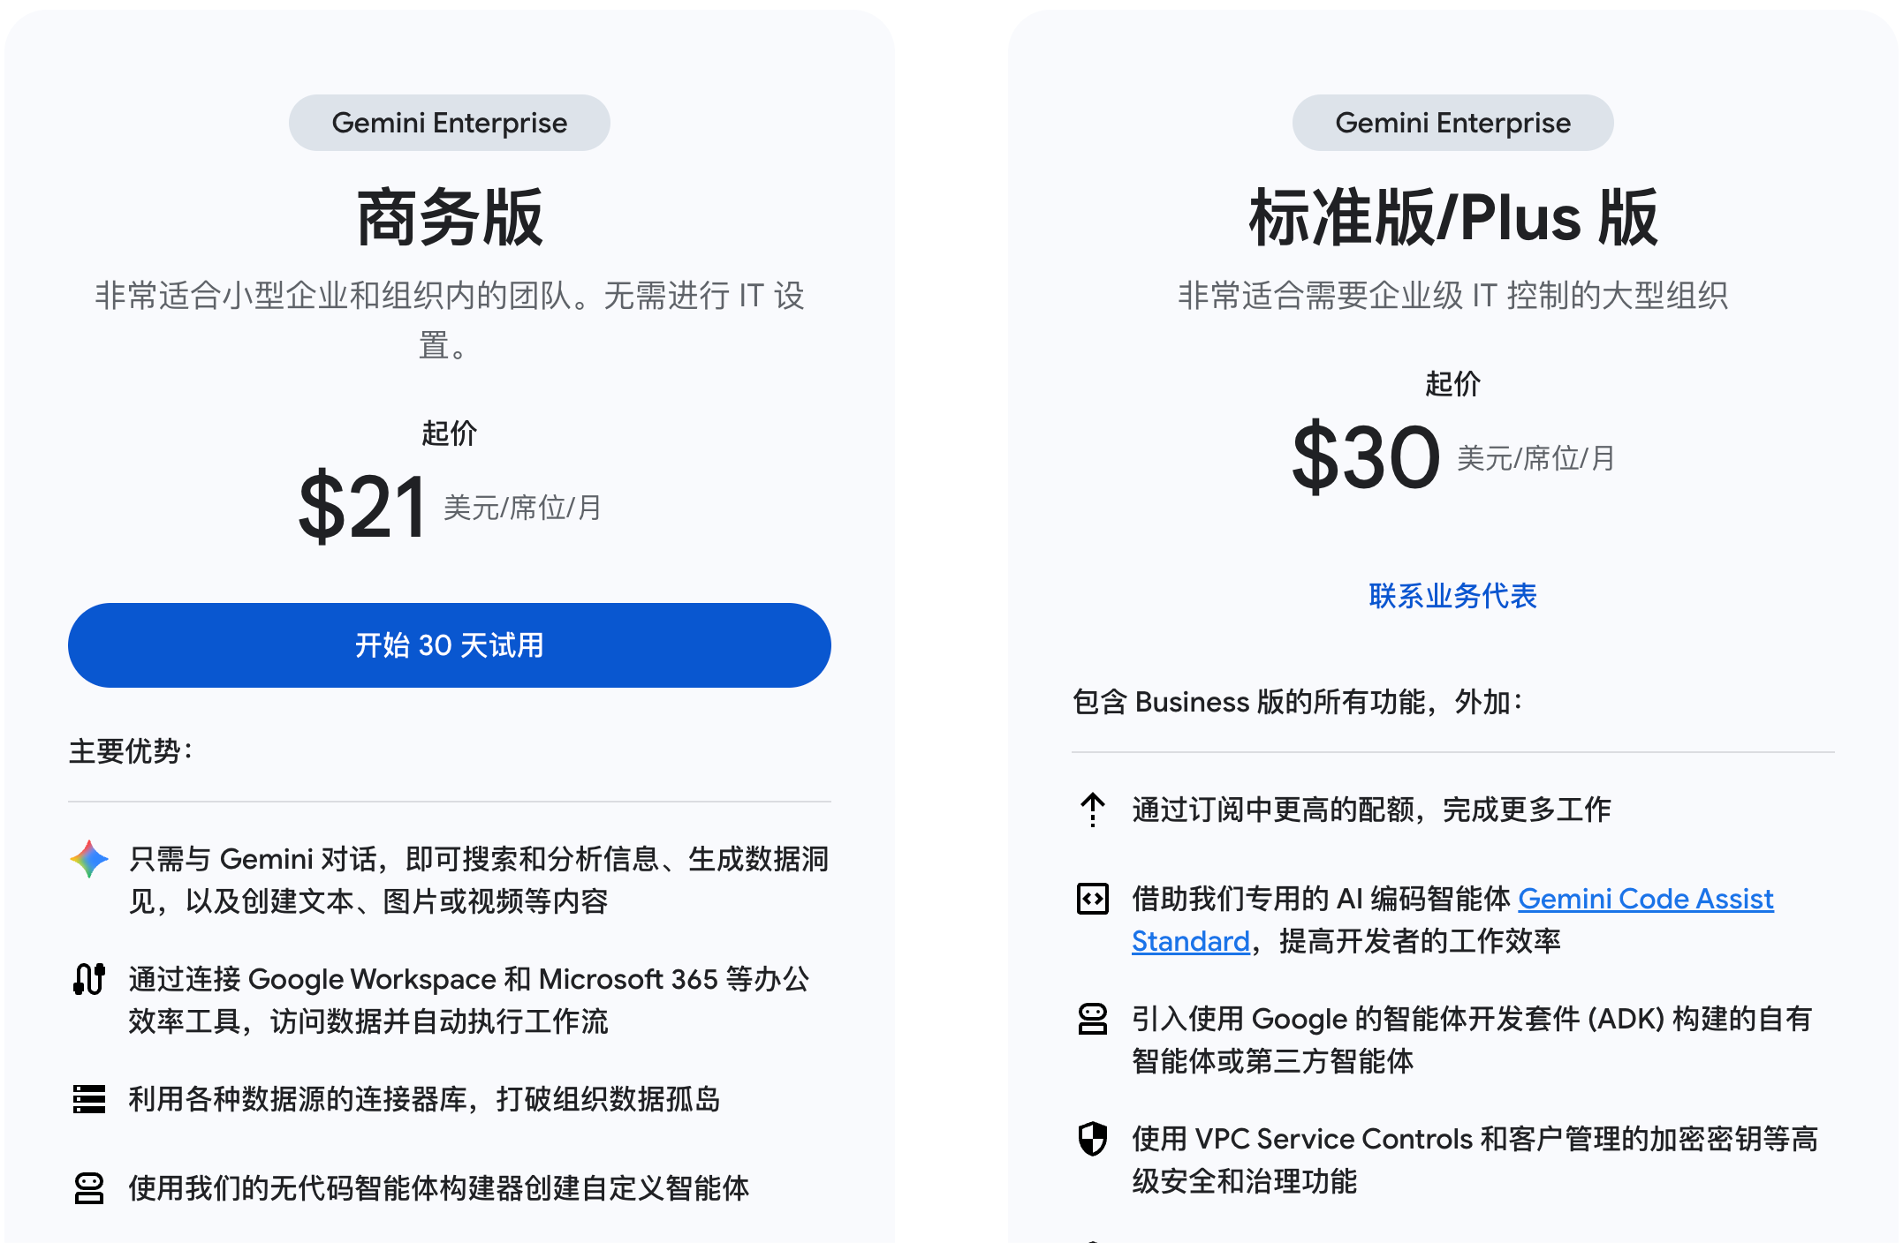
Task: Open the 联系业务代表 link
Action: (x=1452, y=596)
